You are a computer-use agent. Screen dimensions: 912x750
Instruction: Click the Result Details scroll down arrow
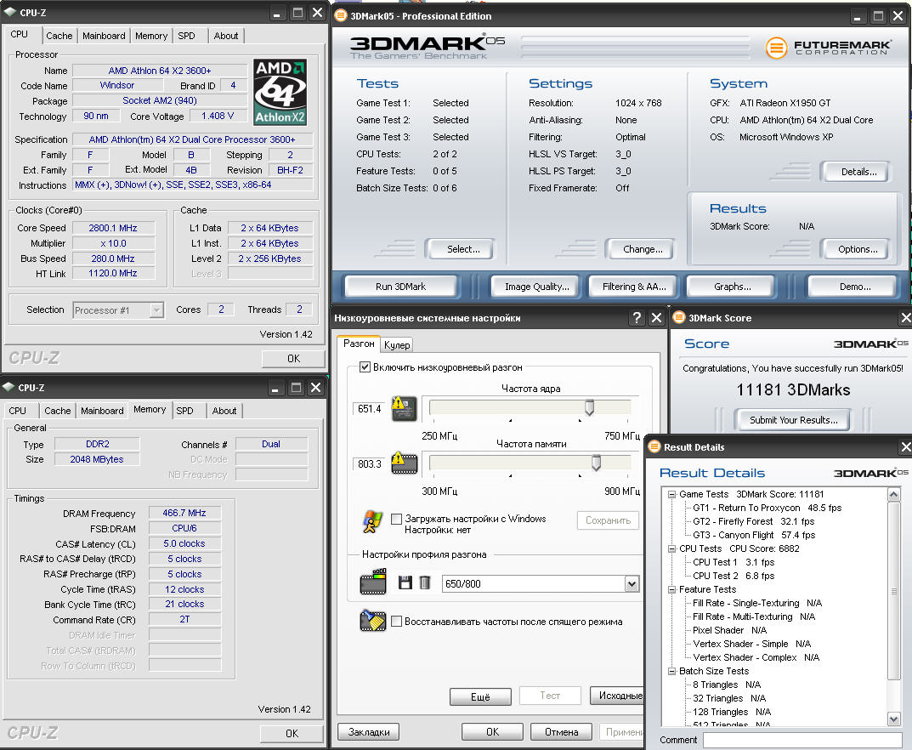894,719
